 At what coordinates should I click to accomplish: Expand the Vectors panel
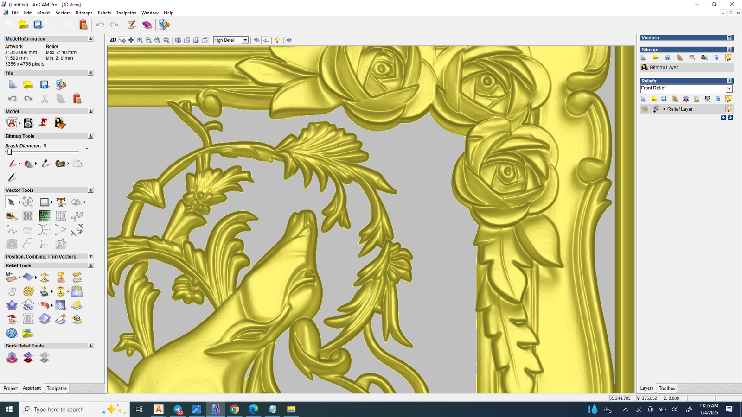(729, 38)
